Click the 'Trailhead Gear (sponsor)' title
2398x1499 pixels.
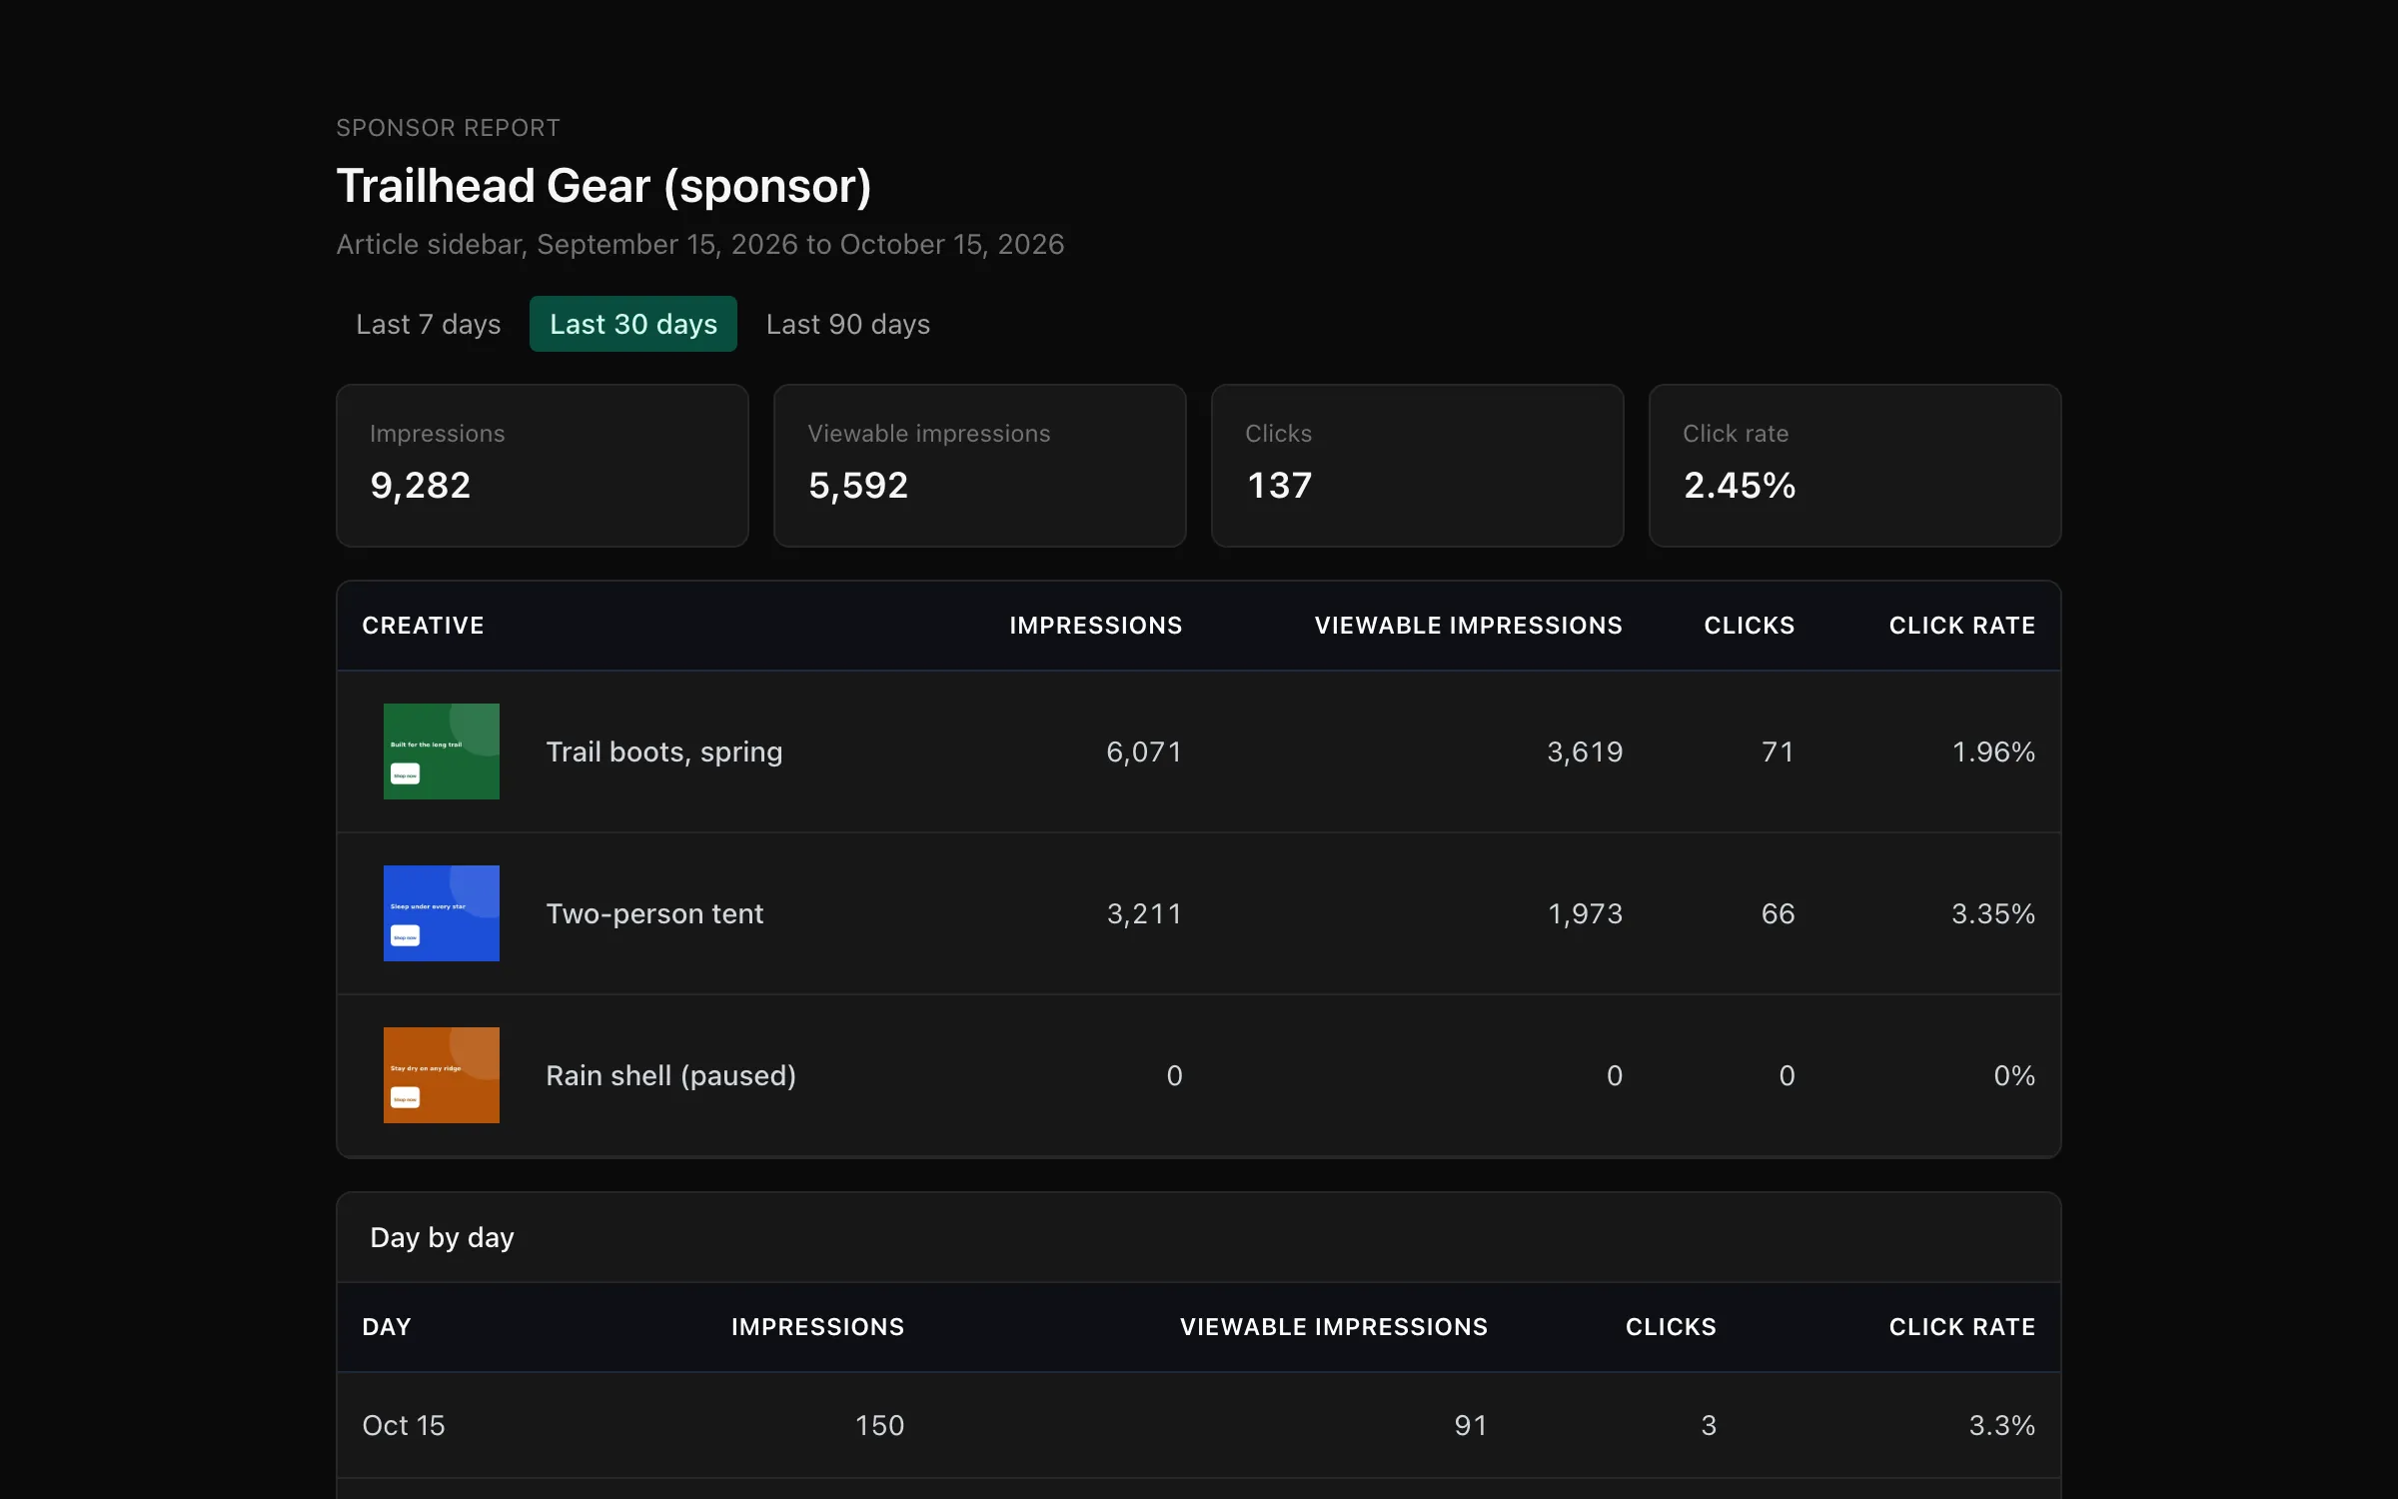603,186
